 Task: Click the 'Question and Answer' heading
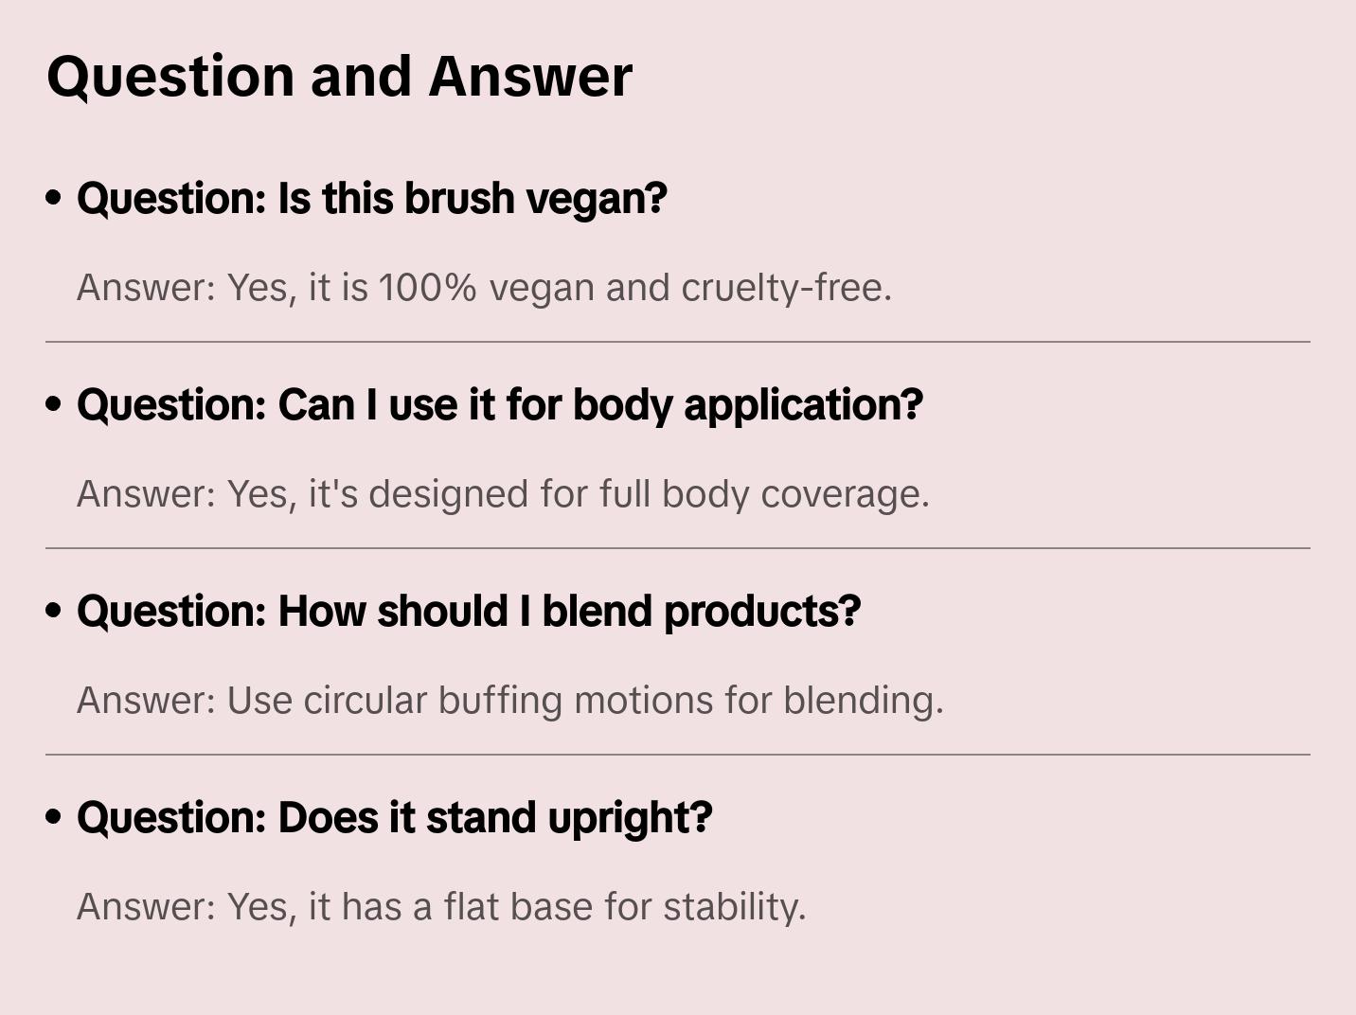(x=339, y=76)
